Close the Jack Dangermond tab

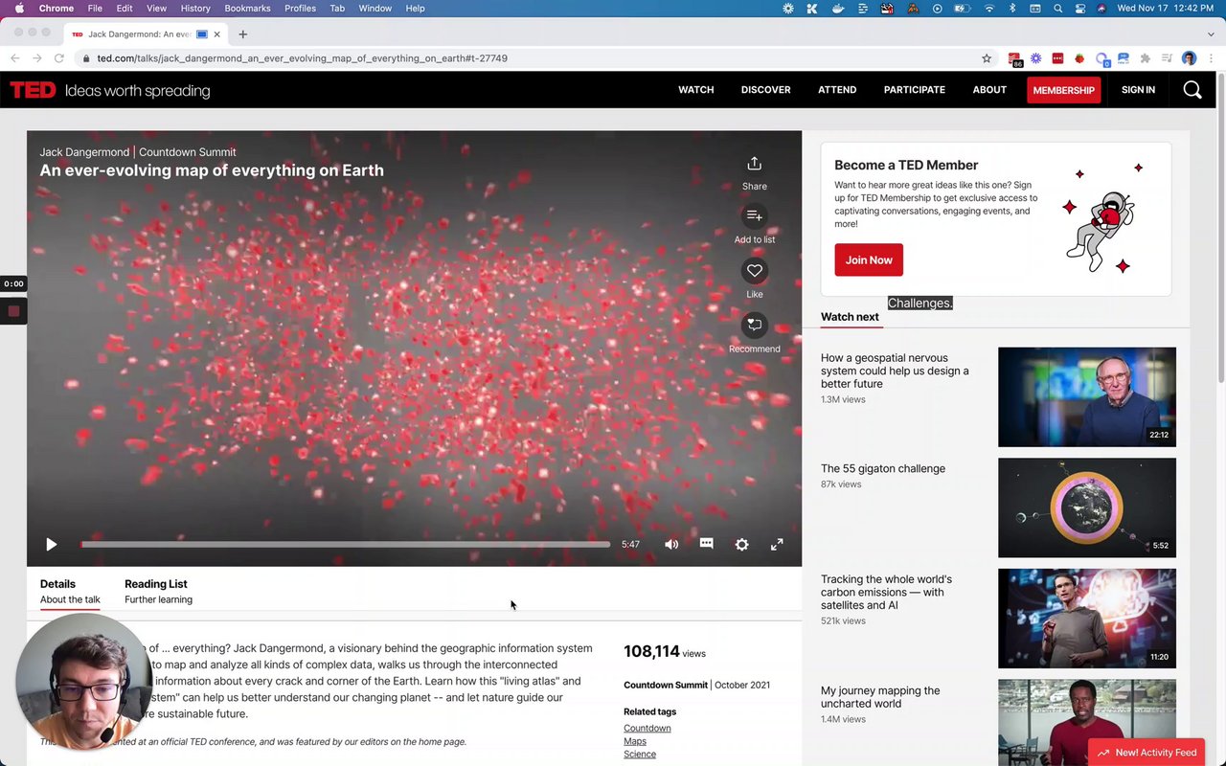[x=217, y=34]
